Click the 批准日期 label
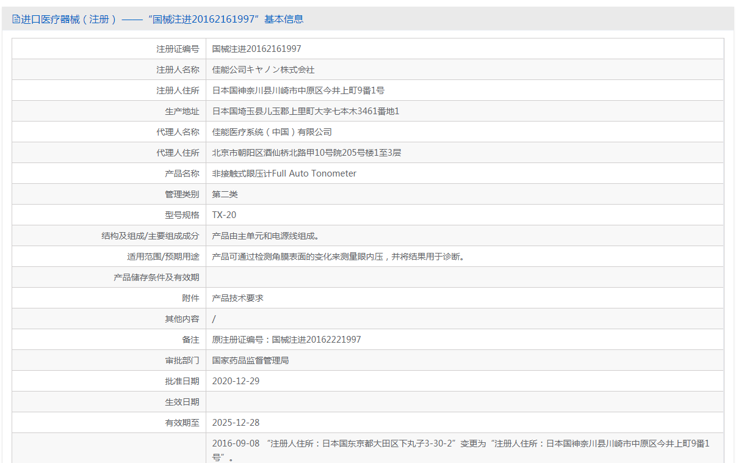 pos(182,381)
